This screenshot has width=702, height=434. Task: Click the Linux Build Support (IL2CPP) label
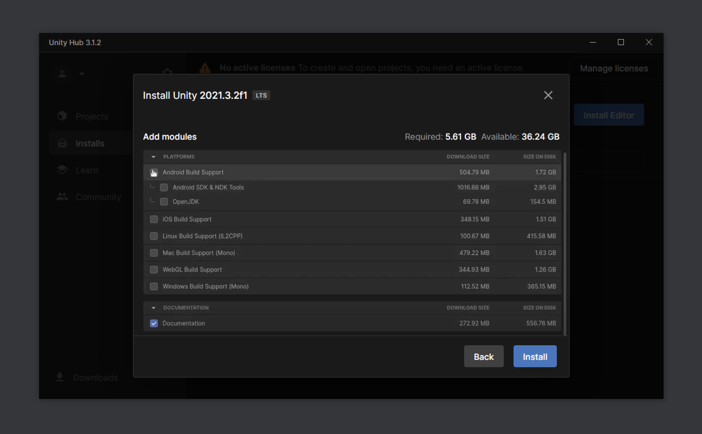pyautogui.click(x=202, y=236)
